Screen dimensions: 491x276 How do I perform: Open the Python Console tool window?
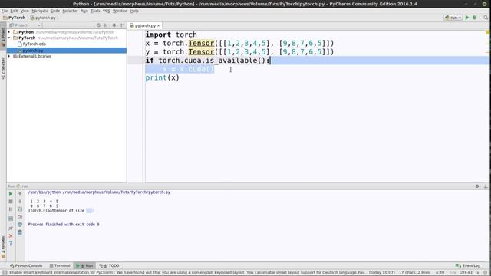(x=26, y=266)
